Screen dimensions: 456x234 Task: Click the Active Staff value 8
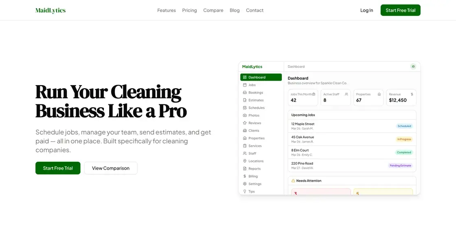click(325, 100)
